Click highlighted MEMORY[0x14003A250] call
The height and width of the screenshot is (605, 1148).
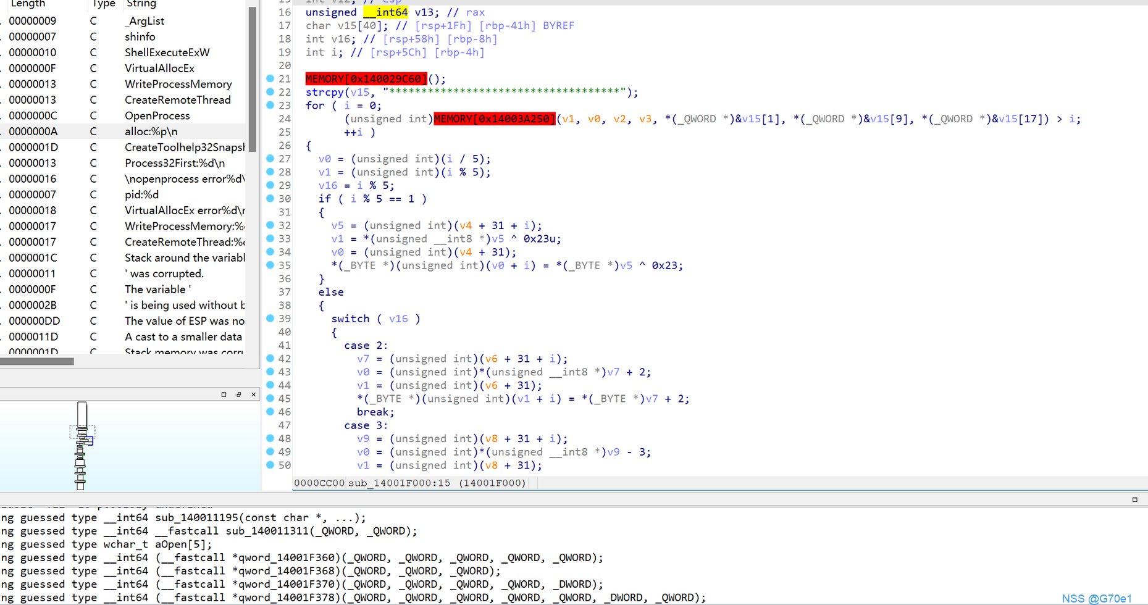pos(495,119)
